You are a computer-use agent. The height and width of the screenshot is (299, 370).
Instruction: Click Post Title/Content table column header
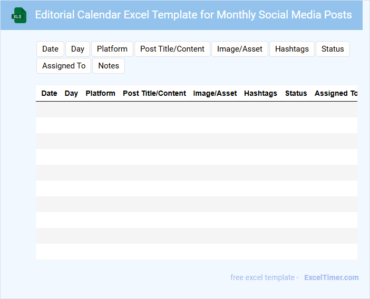154,93
